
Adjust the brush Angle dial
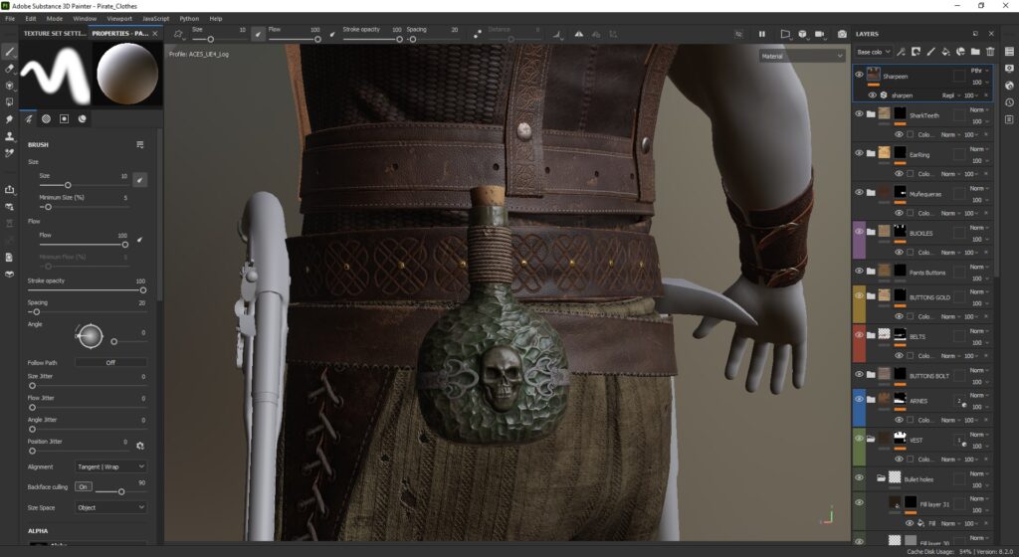90,336
